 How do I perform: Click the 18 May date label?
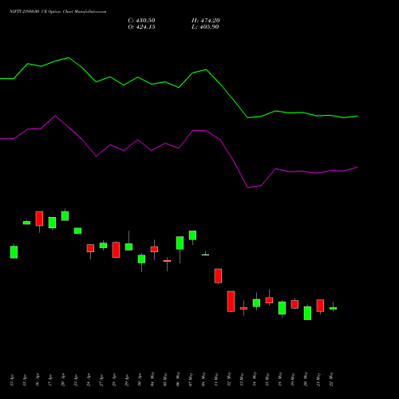280,379
